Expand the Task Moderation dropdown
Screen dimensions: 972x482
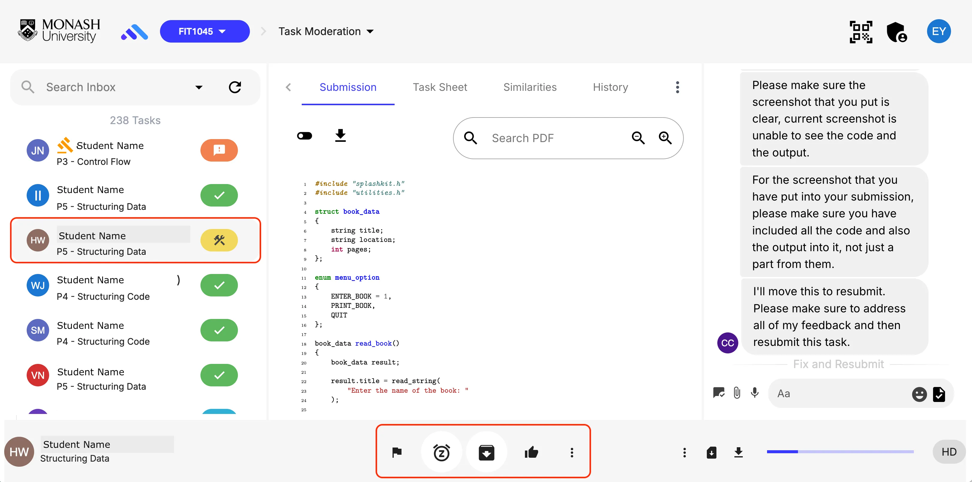pyautogui.click(x=326, y=31)
